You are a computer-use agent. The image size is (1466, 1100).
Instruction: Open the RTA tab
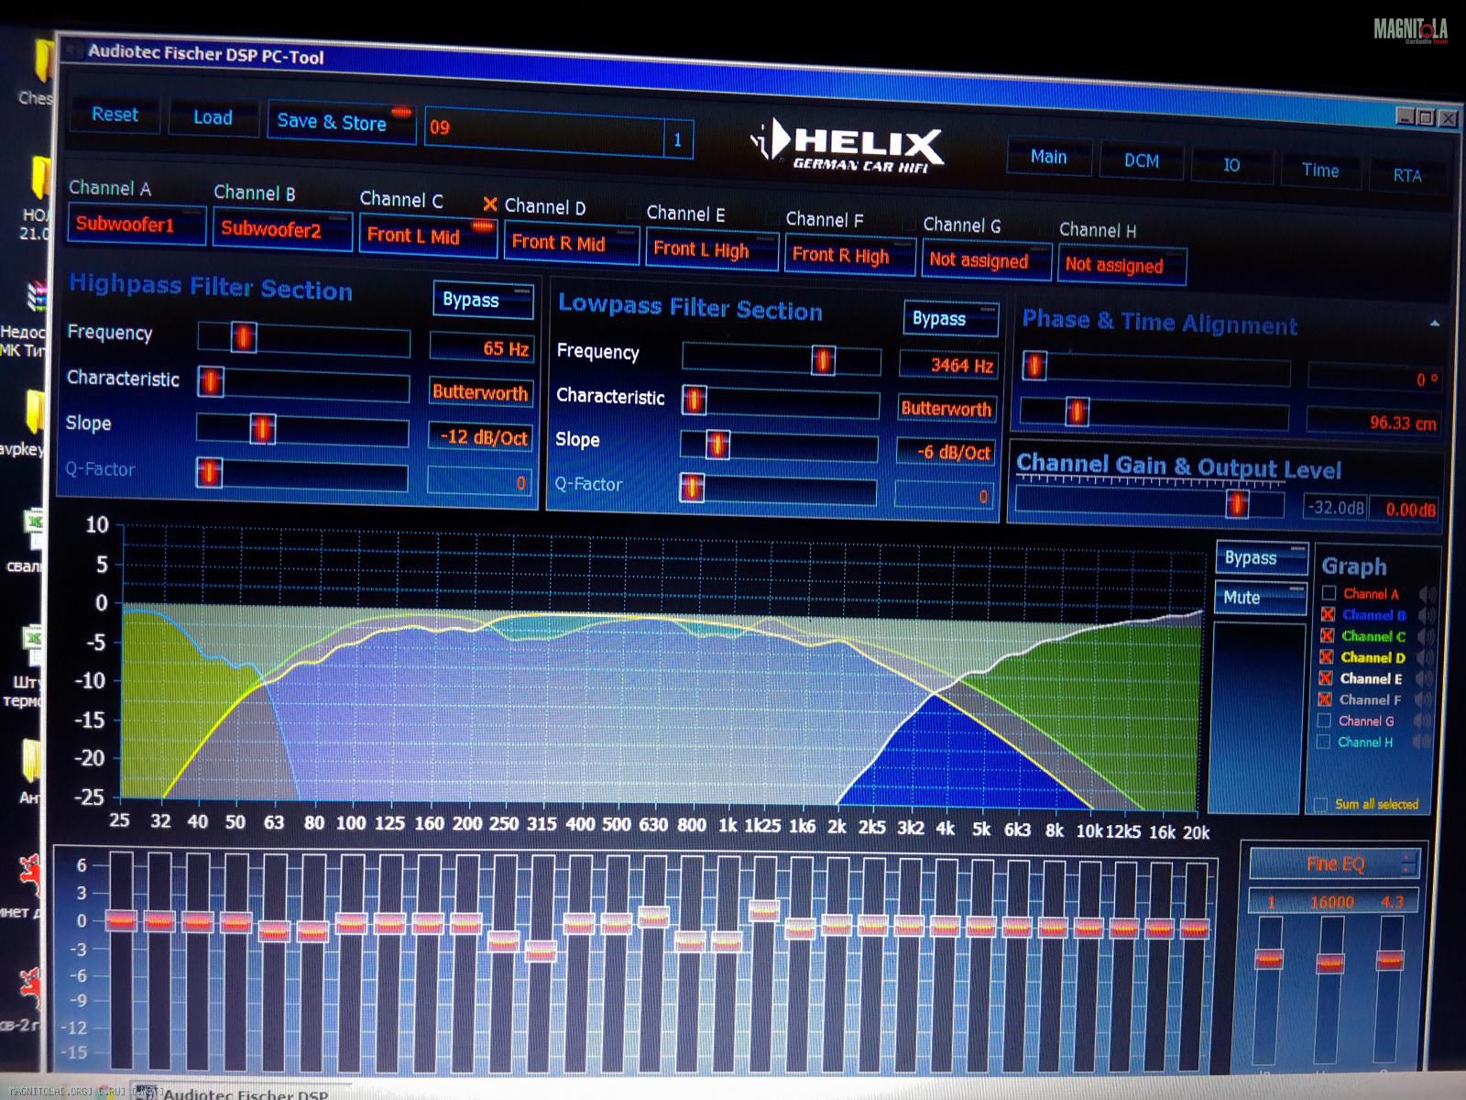(1406, 176)
